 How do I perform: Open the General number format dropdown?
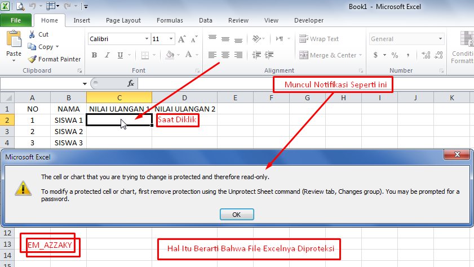[440, 39]
